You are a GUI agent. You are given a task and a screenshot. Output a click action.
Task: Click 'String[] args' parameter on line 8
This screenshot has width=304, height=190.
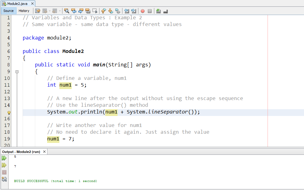(128, 65)
